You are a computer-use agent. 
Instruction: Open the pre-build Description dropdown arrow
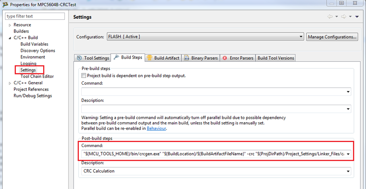click(x=348, y=109)
